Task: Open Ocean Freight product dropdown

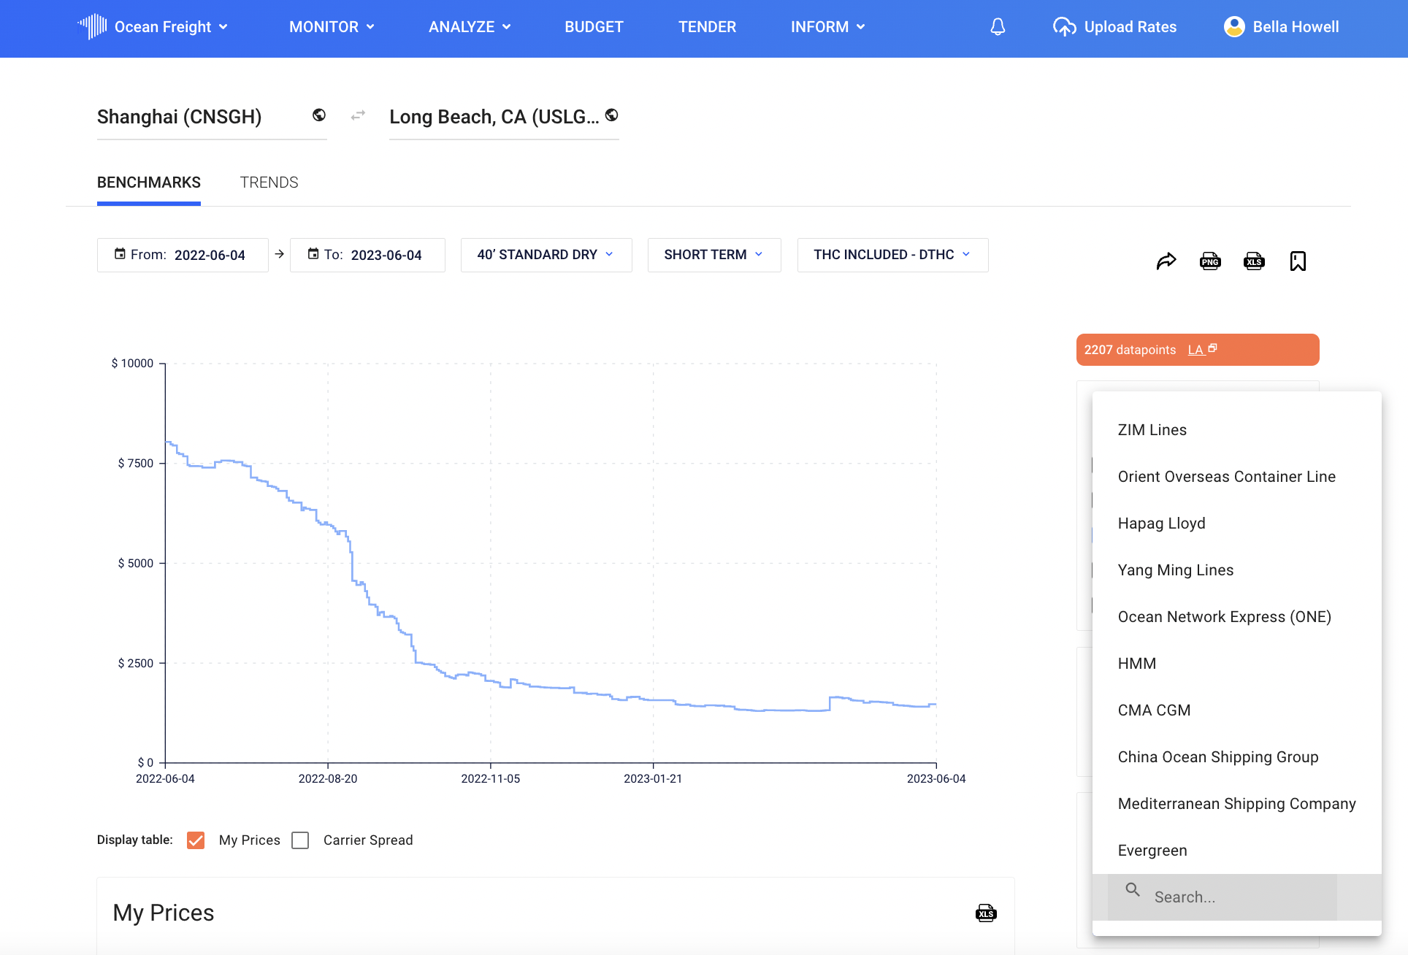Action: point(172,27)
